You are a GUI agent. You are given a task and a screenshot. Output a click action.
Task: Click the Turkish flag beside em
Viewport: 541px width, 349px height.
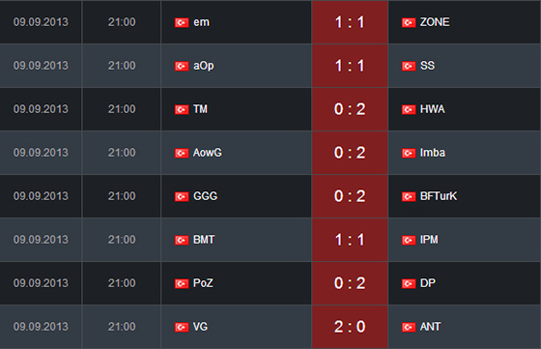point(182,23)
